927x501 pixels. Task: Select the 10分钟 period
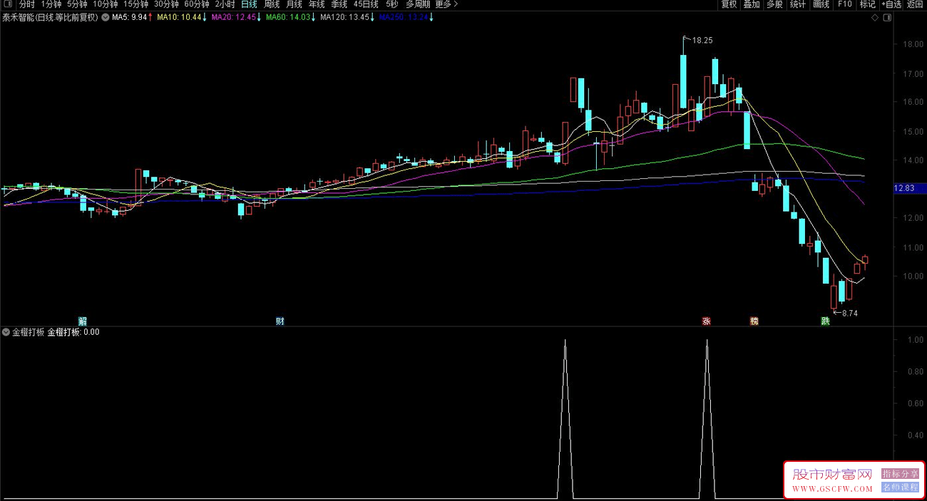tap(106, 4)
